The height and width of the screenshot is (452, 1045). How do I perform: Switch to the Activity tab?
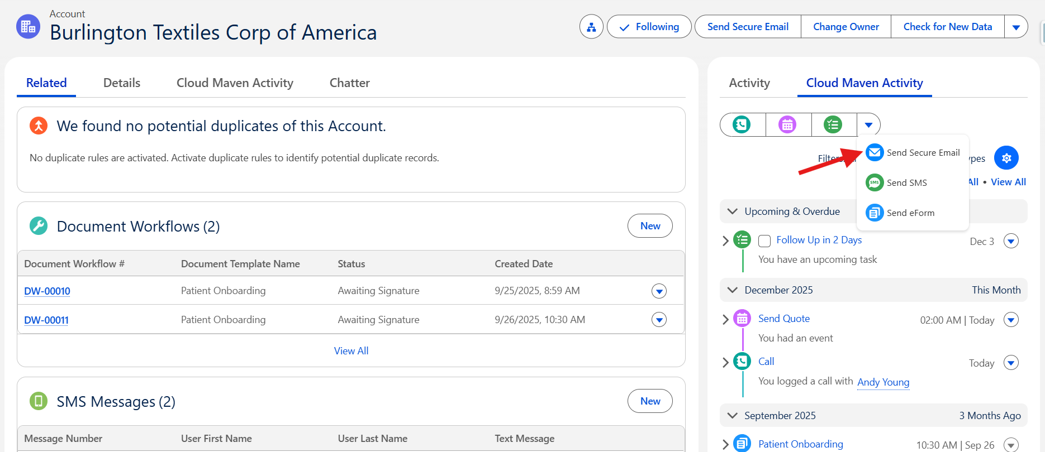point(749,83)
